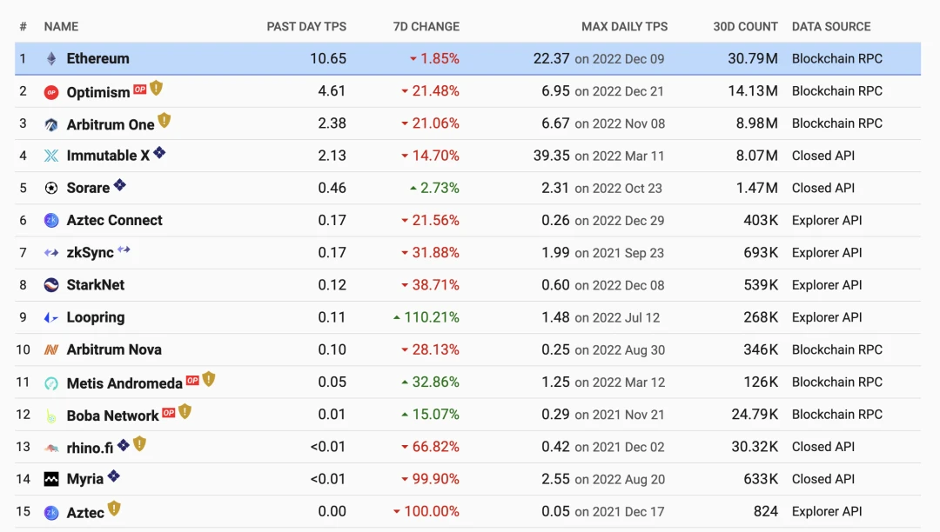The width and height of the screenshot is (940, 532).
Task: Click the zkSync arrows logo
Action: point(51,253)
